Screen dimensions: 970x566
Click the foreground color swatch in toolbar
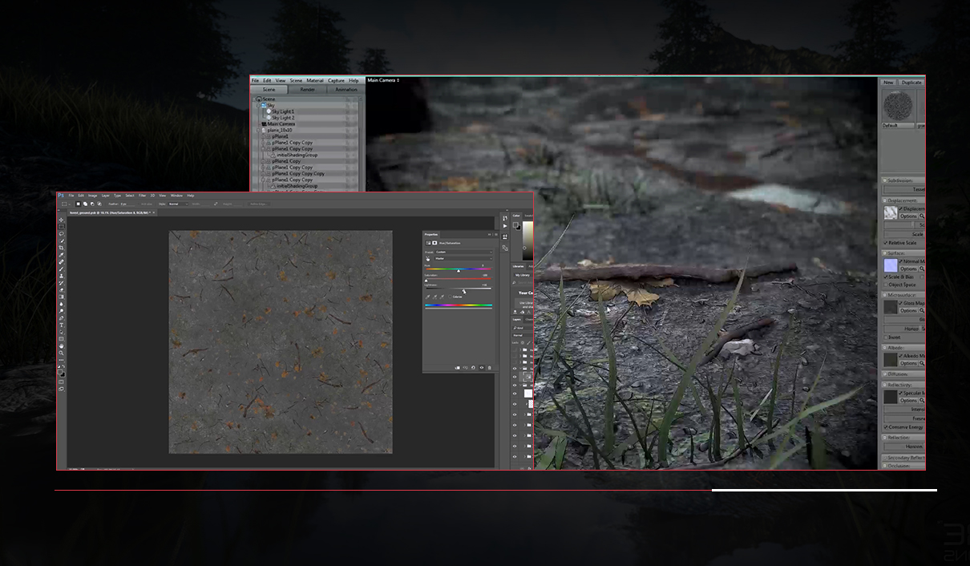[60, 372]
